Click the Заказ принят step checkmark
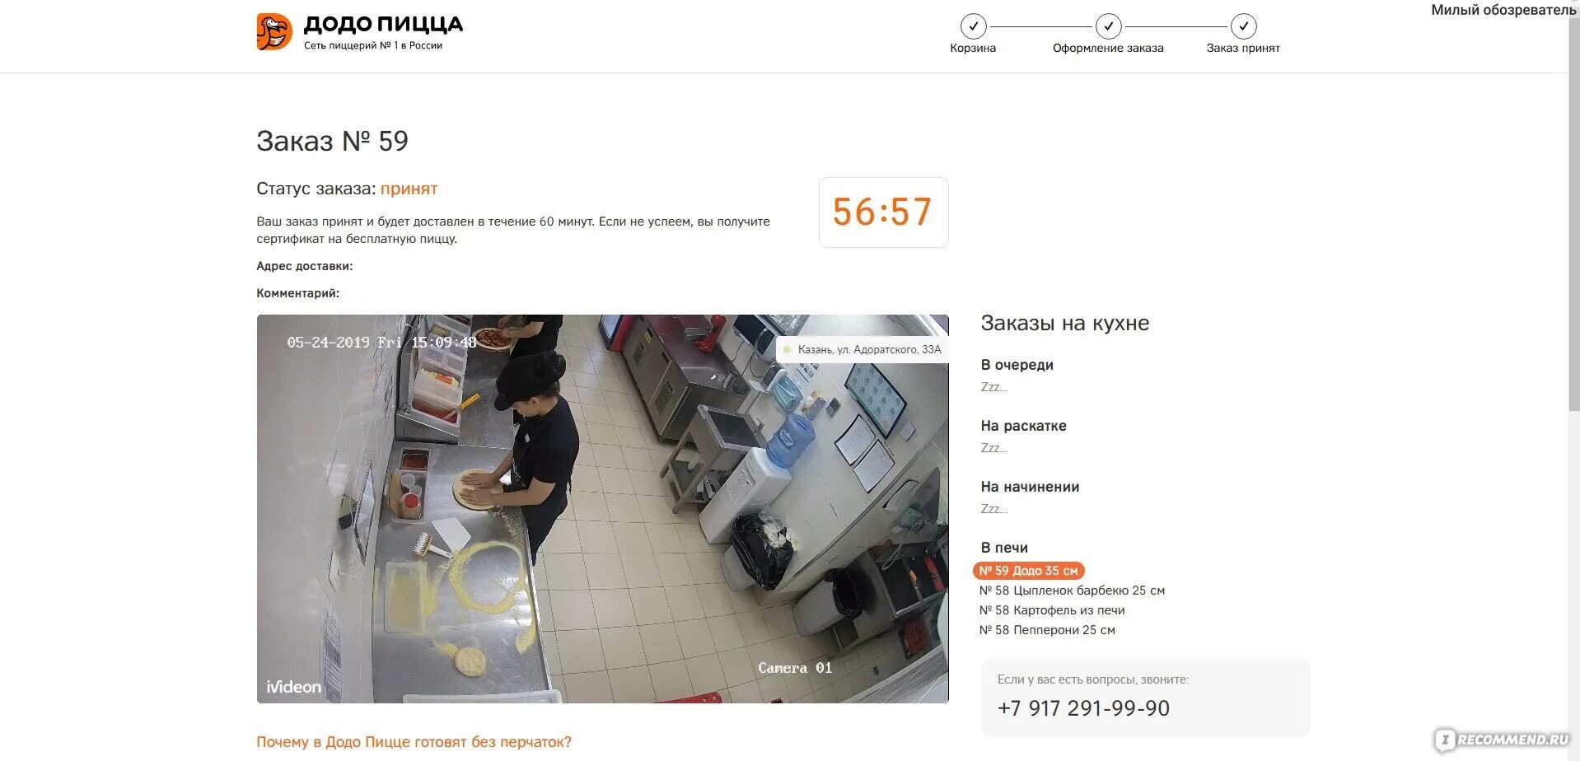 1243,26
